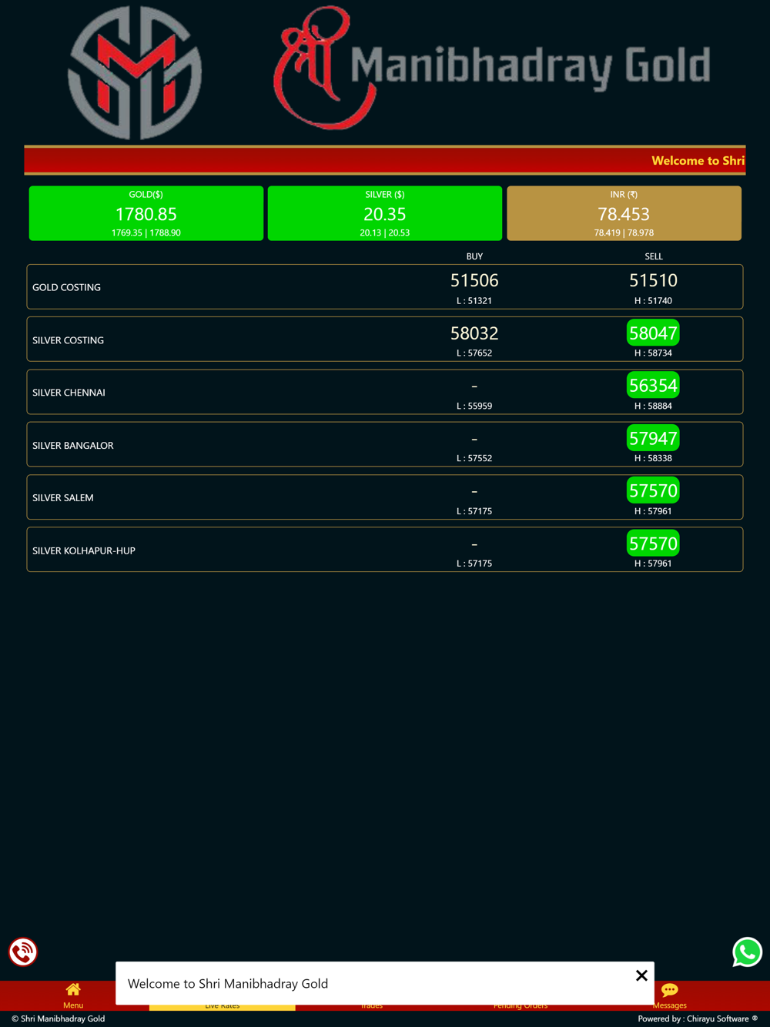The image size is (770, 1027).
Task: Select the Messages tab label
Action: pos(669,1005)
